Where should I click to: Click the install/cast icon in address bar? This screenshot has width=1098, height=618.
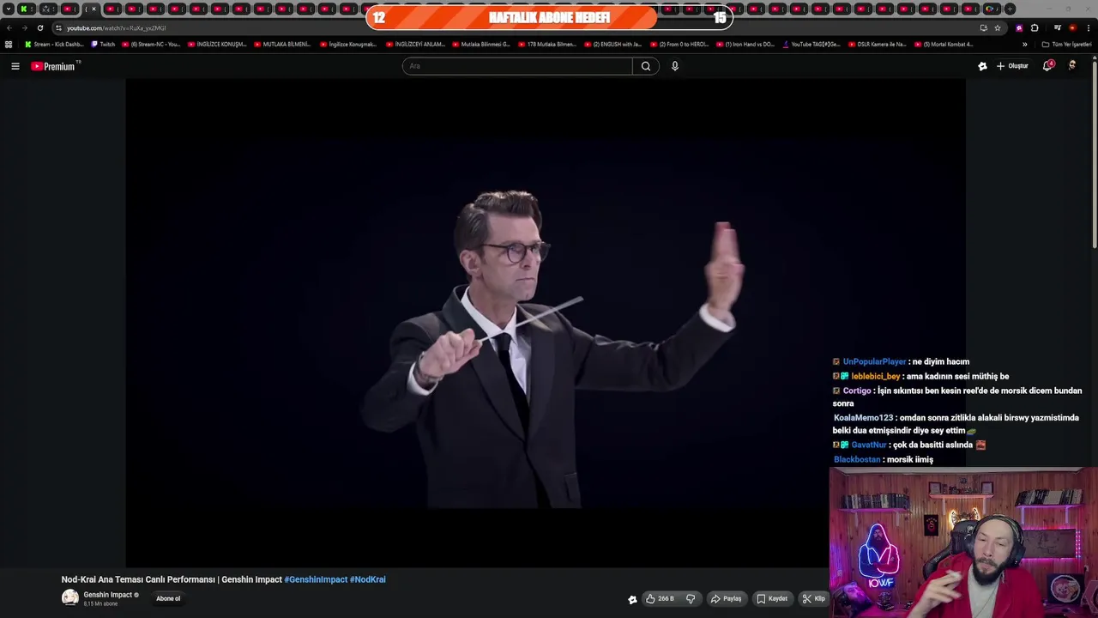(x=983, y=27)
